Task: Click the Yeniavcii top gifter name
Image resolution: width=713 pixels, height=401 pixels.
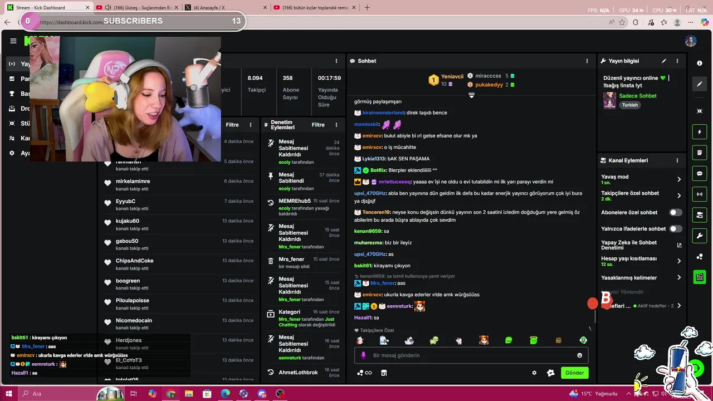Action: [452, 76]
